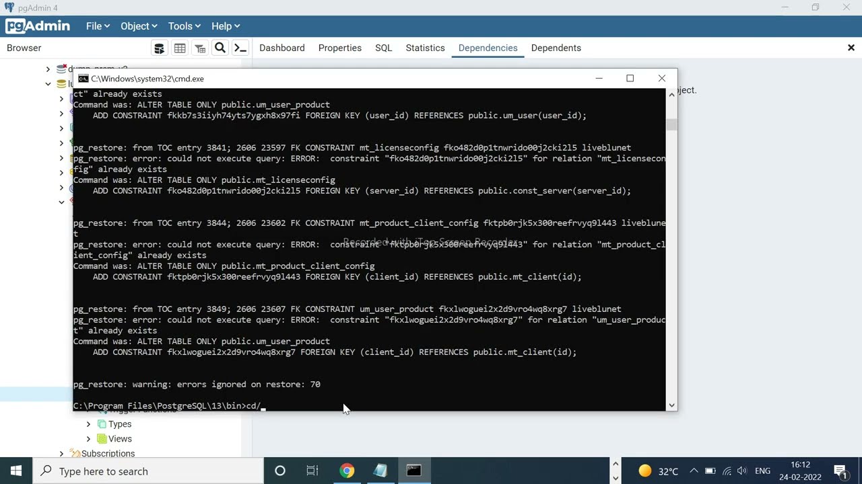Open the File menu
This screenshot has height=484, width=862.
point(98,26)
